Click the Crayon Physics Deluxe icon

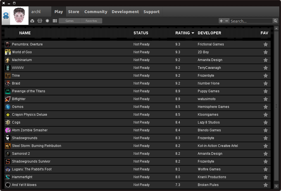pyautogui.click(x=8, y=114)
